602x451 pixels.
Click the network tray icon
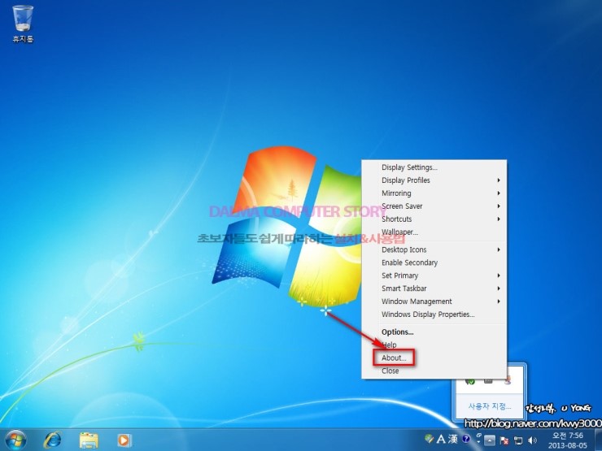pyautogui.click(x=517, y=440)
